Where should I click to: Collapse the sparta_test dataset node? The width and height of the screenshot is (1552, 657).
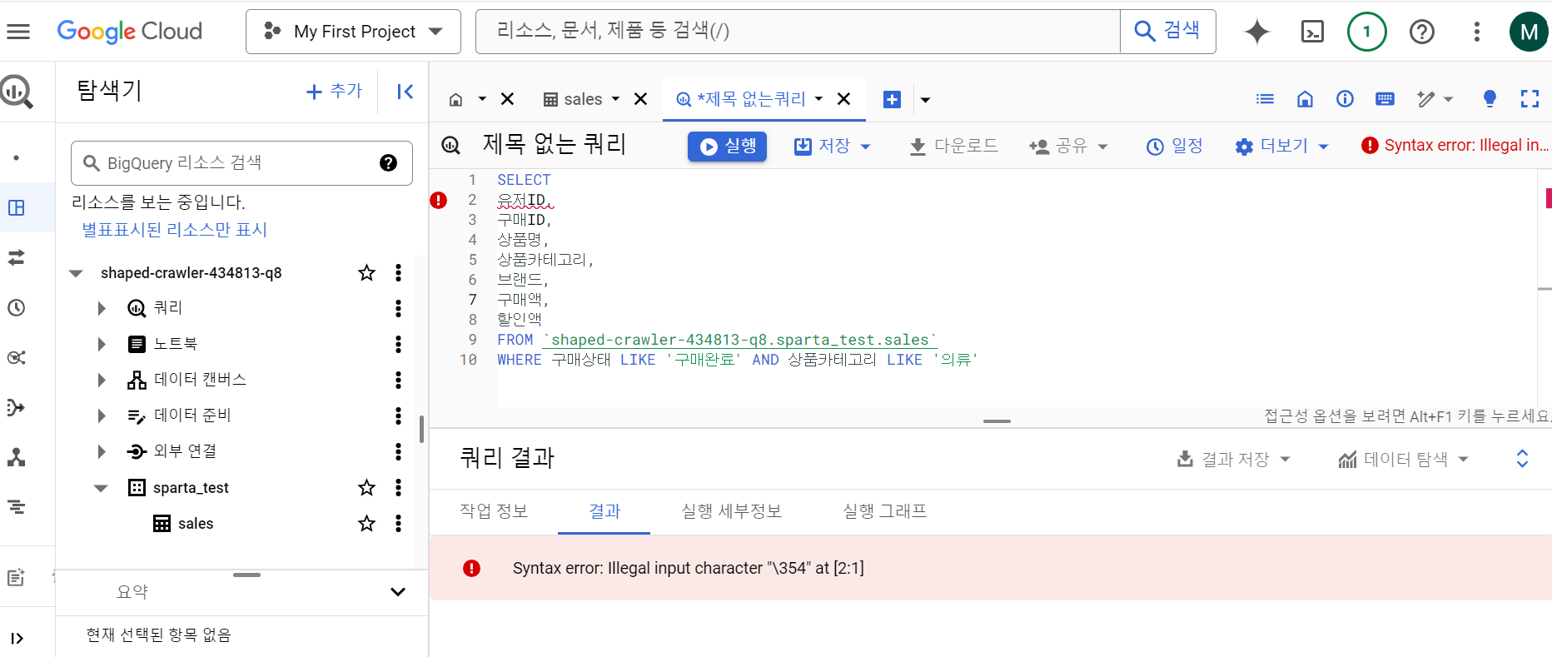(101, 488)
